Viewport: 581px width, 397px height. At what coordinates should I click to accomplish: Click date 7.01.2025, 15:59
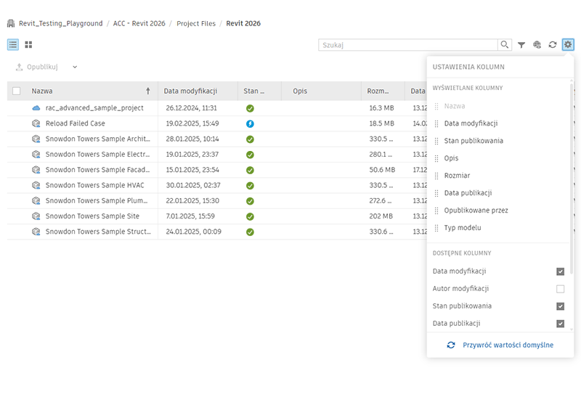pos(190,216)
